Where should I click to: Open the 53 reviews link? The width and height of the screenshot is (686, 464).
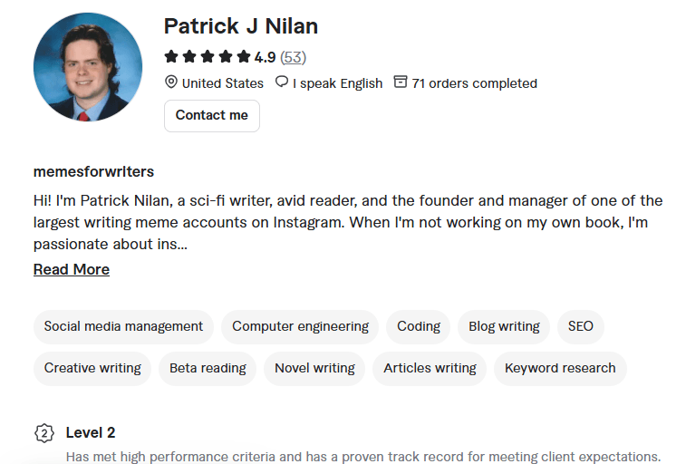coord(293,57)
